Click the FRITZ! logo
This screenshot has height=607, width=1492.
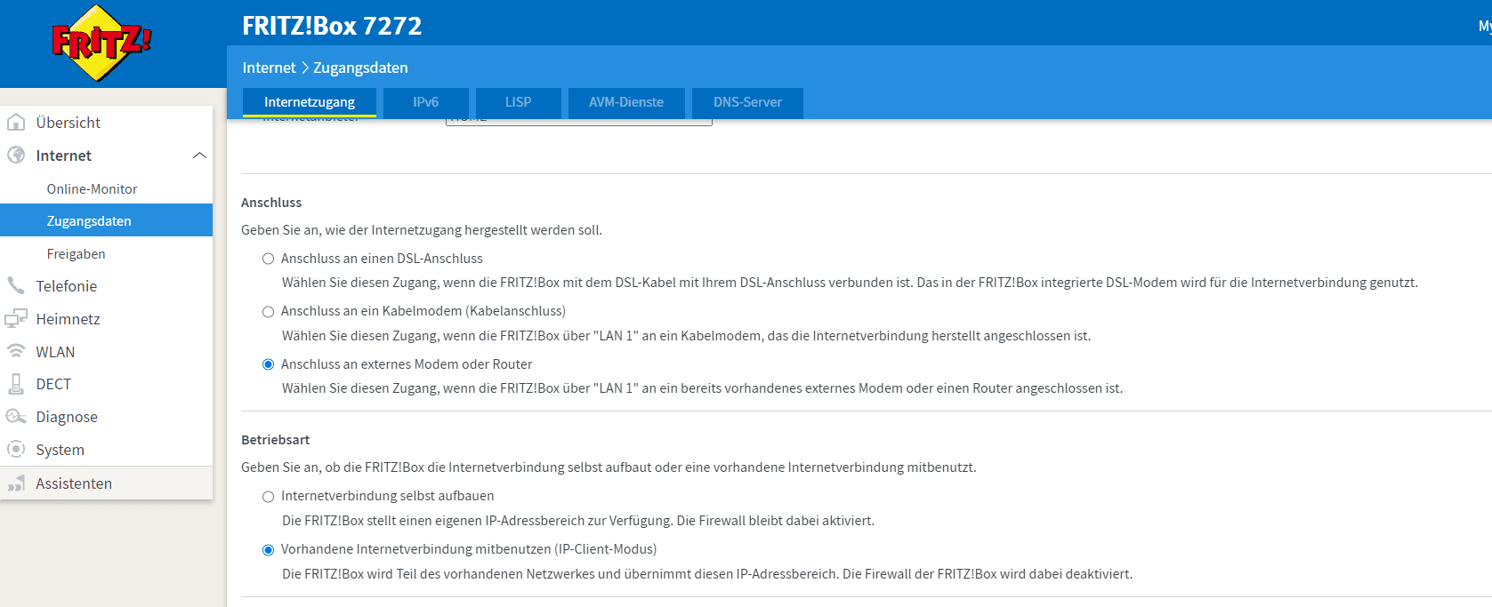tap(101, 43)
